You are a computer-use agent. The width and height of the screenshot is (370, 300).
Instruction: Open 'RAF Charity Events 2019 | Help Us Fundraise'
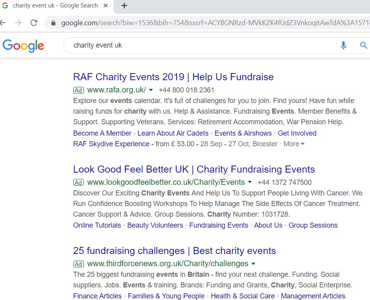tap(173, 77)
